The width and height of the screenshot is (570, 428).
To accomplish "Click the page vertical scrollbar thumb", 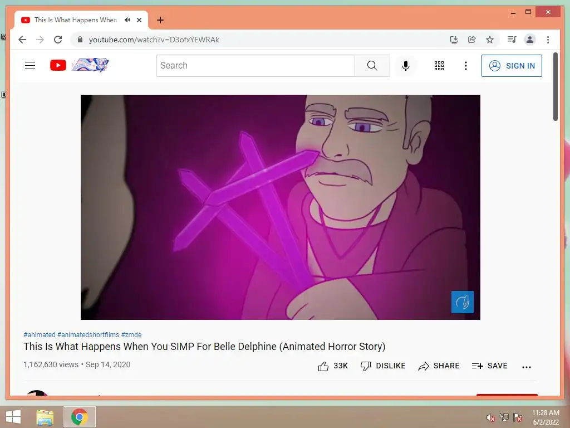I will click(x=555, y=86).
